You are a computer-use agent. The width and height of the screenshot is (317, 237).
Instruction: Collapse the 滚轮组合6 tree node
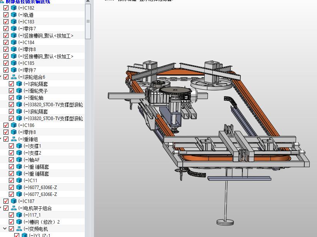coord(1,77)
